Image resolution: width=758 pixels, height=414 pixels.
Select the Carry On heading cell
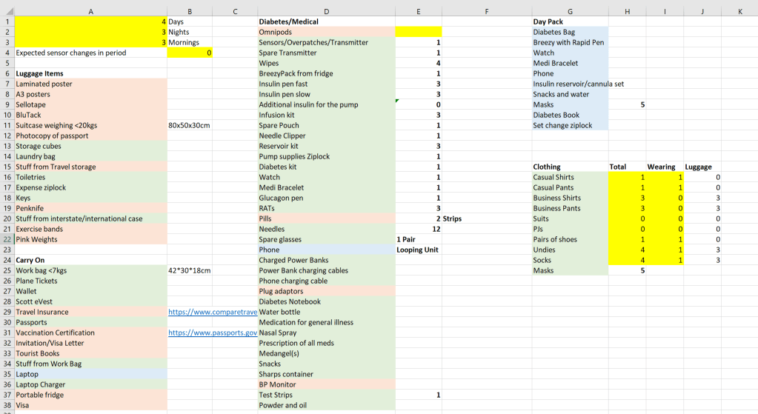[x=90, y=260]
